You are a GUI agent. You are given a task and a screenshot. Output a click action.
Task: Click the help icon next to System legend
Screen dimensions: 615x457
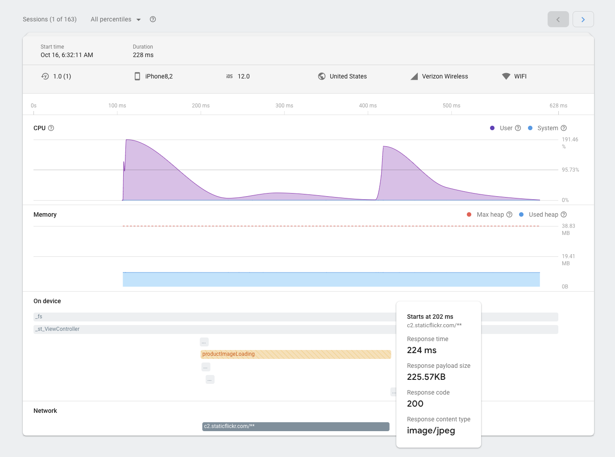click(564, 128)
